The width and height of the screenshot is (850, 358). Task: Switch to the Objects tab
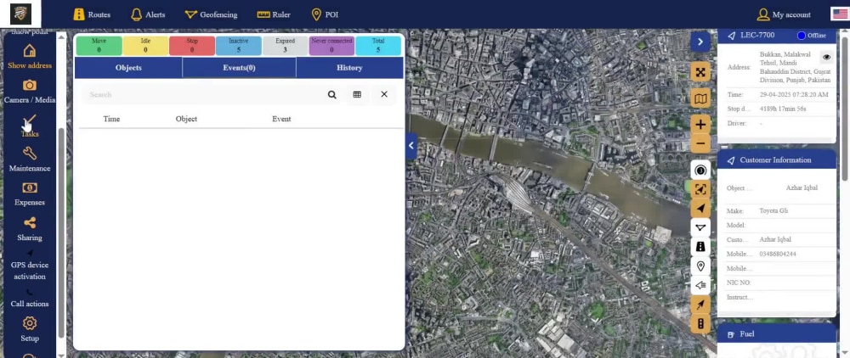[128, 68]
